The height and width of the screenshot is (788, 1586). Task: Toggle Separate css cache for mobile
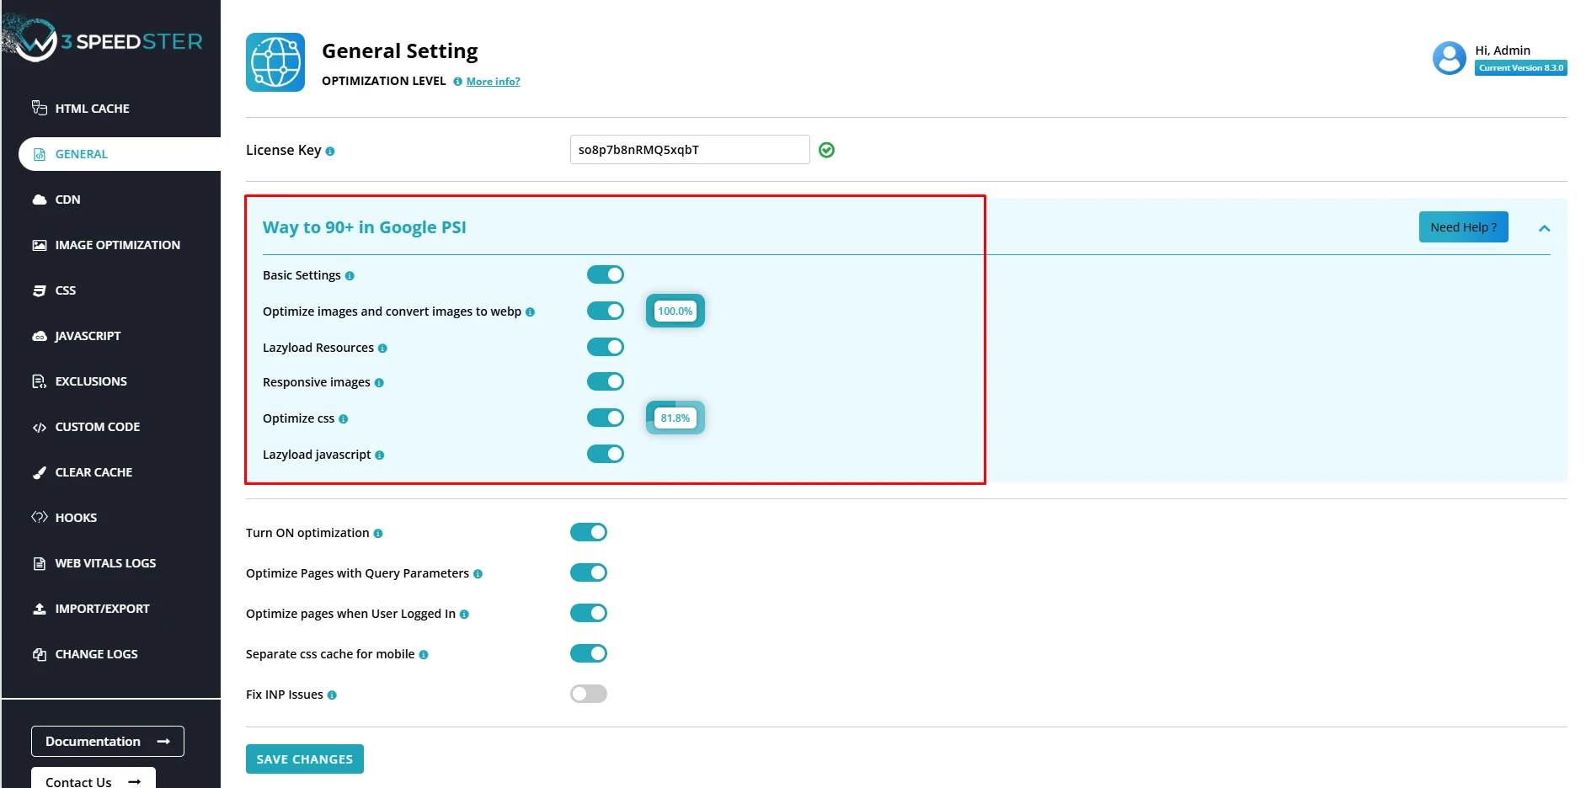(x=588, y=653)
